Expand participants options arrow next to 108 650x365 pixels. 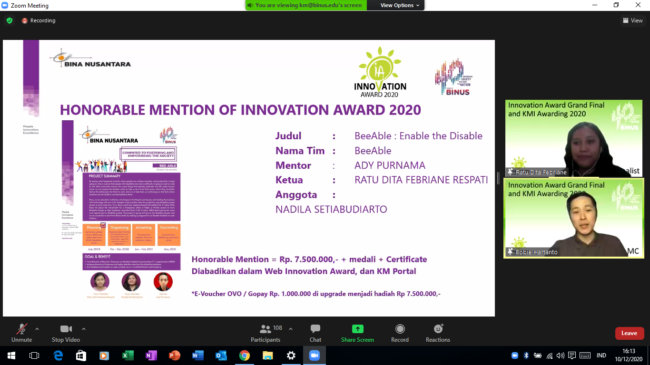291,329
